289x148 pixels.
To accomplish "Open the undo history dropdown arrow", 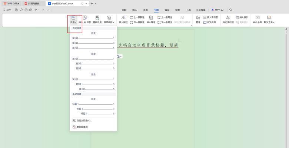I will pyautogui.click(x=39, y=10).
